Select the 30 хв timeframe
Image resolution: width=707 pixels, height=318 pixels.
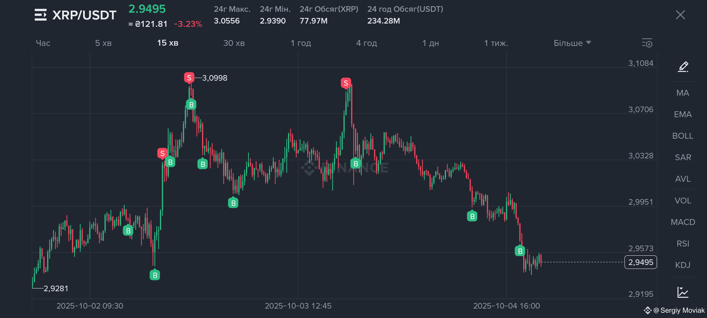(x=234, y=43)
